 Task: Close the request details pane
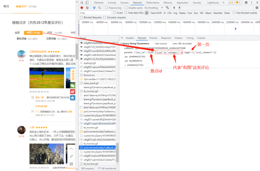pos(122,38)
